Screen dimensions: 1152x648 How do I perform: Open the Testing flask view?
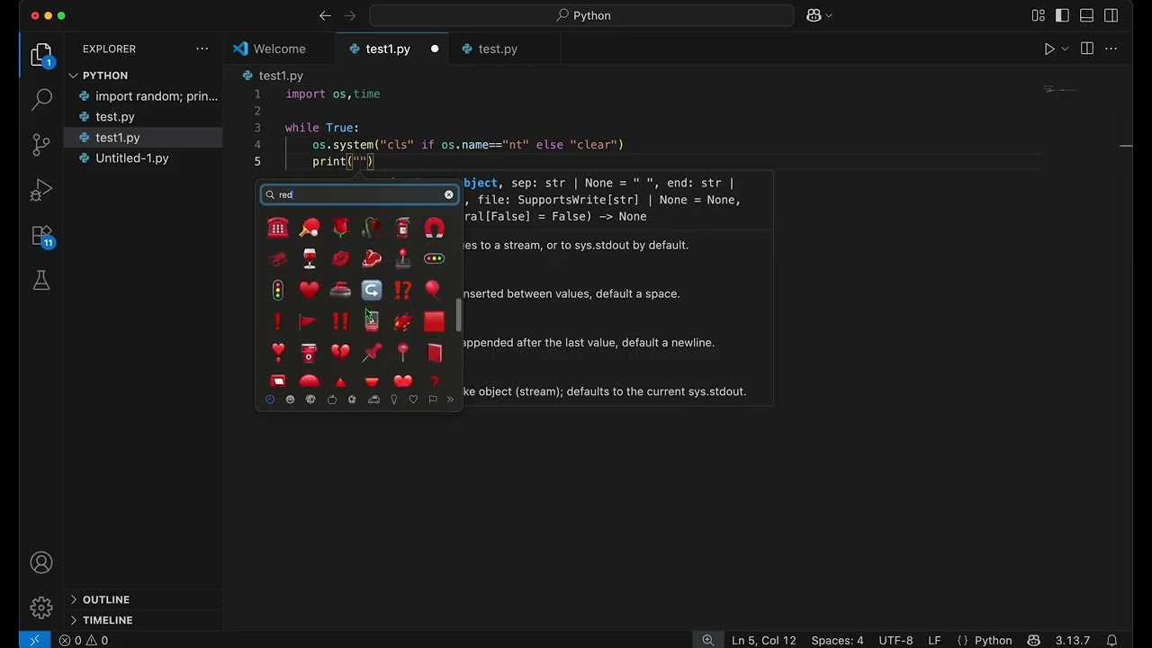[x=41, y=281]
